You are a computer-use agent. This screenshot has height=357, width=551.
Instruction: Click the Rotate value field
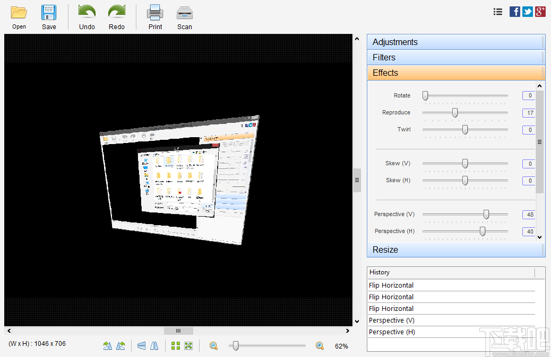(x=529, y=95)
